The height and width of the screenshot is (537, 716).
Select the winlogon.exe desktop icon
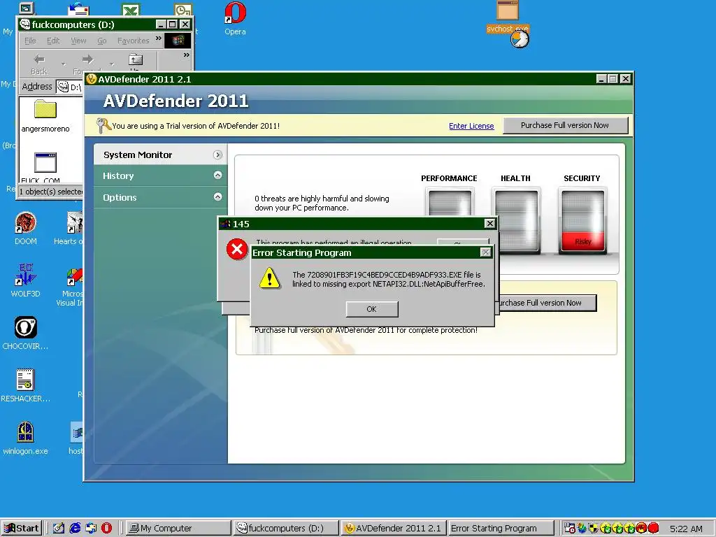tap(26, 438)
